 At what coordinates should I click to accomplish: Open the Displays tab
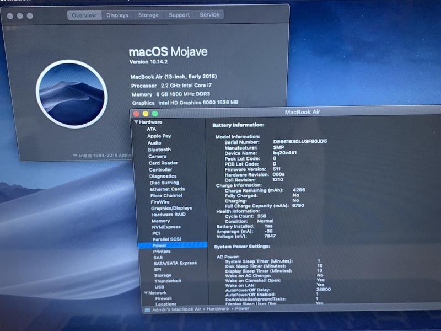click(x=117, y=15)
